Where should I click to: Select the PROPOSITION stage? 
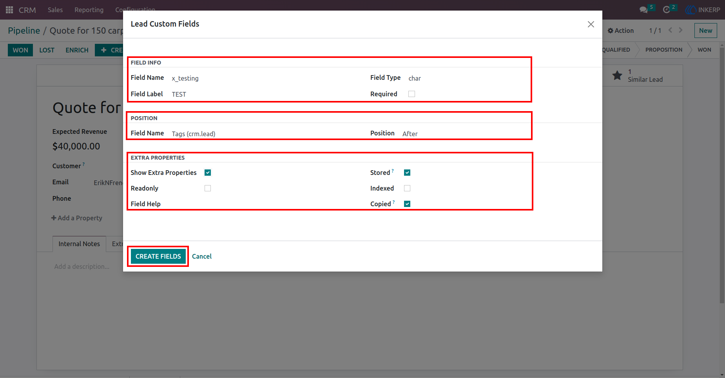point(663,50)
